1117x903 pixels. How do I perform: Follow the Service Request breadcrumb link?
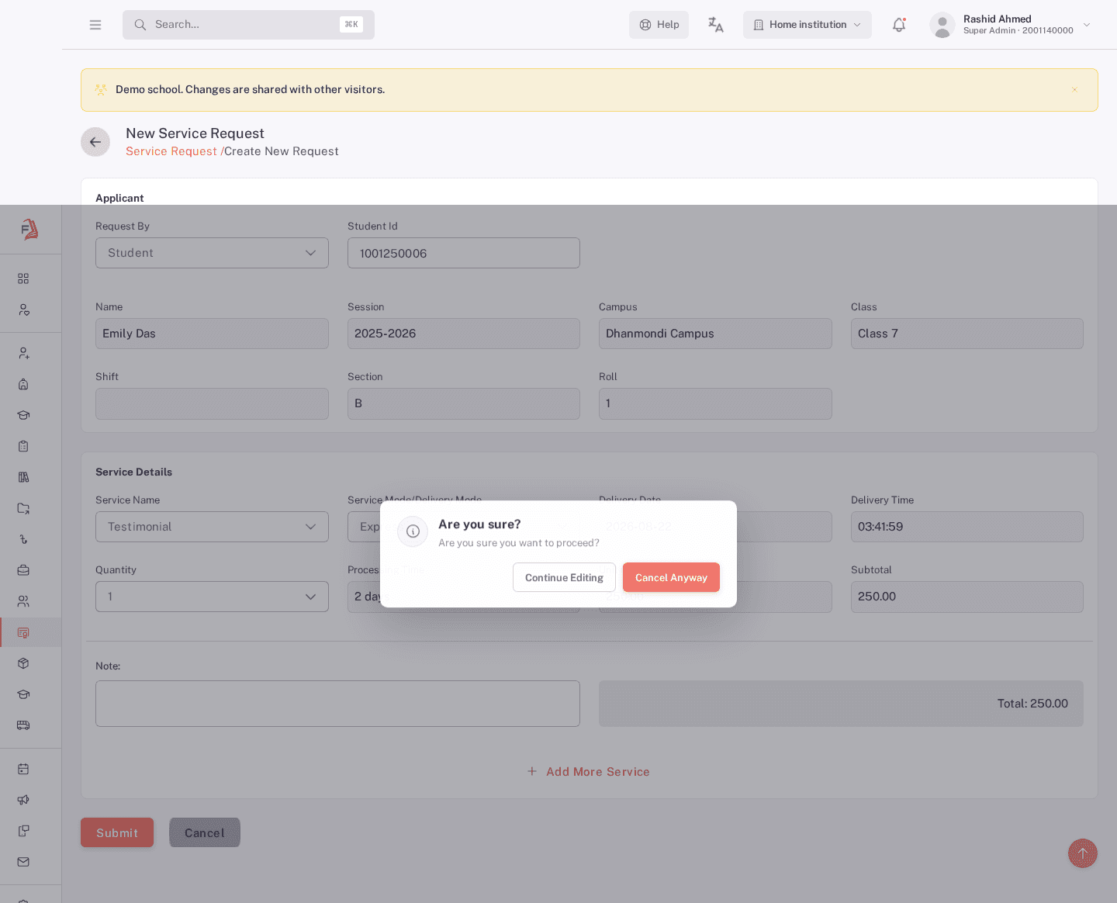point(171,151)
